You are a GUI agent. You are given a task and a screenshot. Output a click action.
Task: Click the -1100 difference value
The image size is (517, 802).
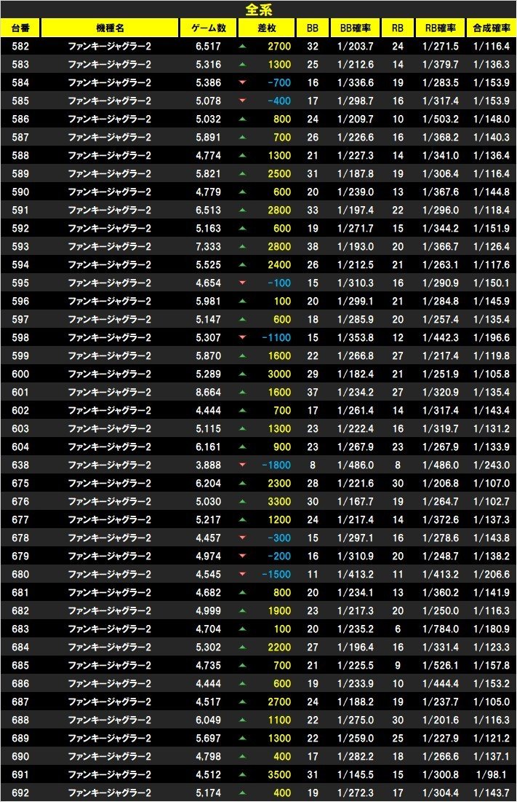276,337
